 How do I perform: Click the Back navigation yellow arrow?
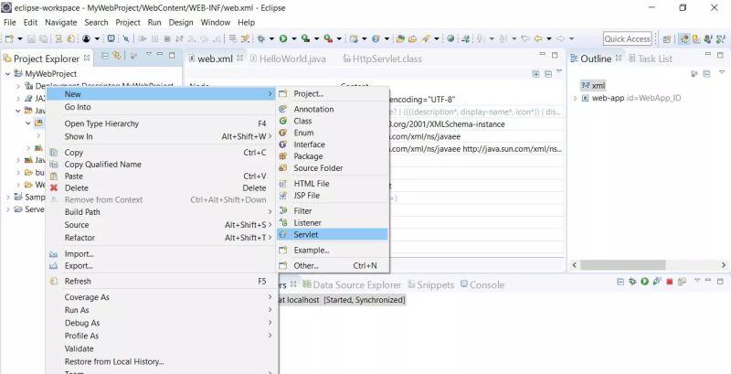pos(538,39)
